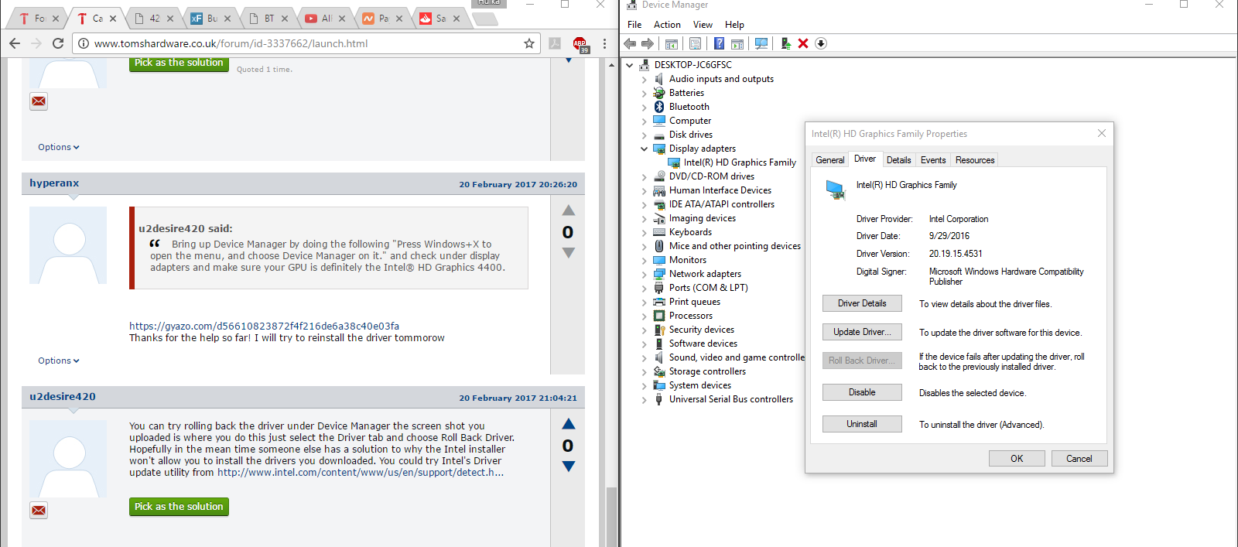This screenshot has height=547, width=1238.
Task: Click hyperanx user avatar thumbnail
Action: click(68, 245)
